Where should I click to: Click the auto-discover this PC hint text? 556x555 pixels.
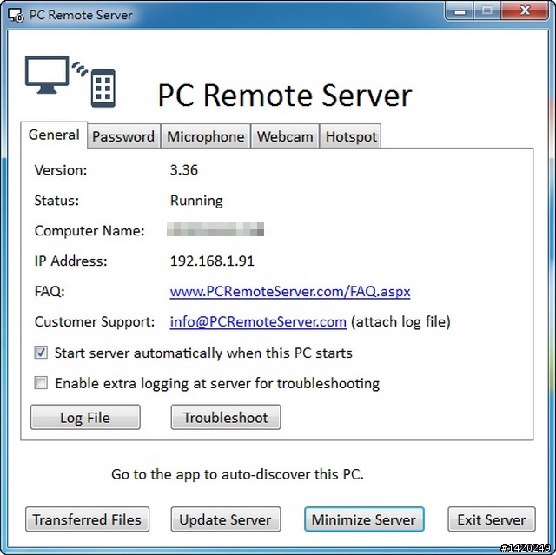click(x=237, y=474)
